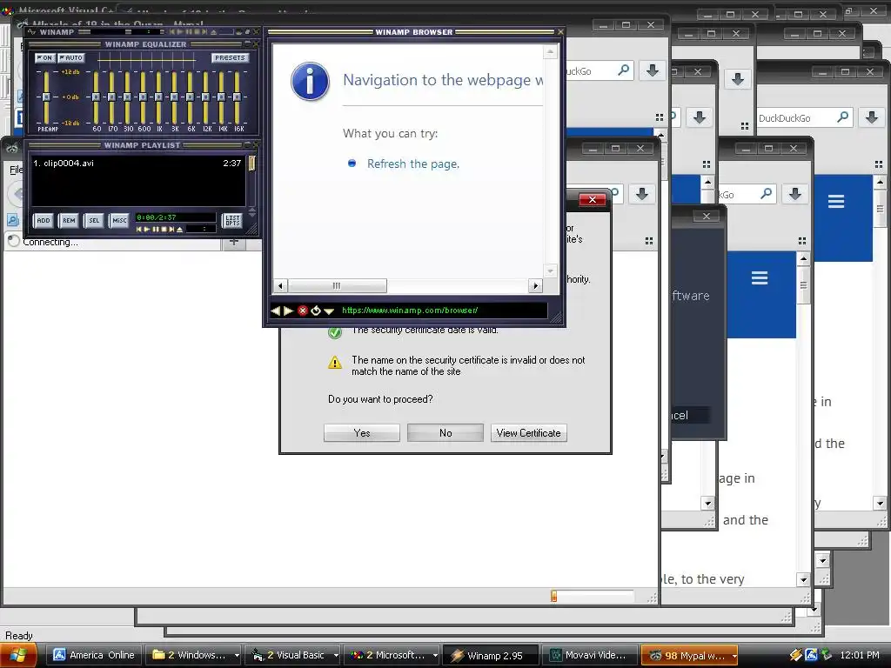Click the Winamp Browser vertical scrollbar up arrow
Screen dimensions: 891x668
tap(550, 52)
